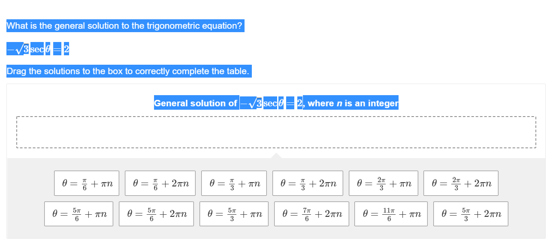Click the equation −√3 sec θ = 2 at top
The width and height of the screenshot is (553, 243).
[x=38, y=49]
